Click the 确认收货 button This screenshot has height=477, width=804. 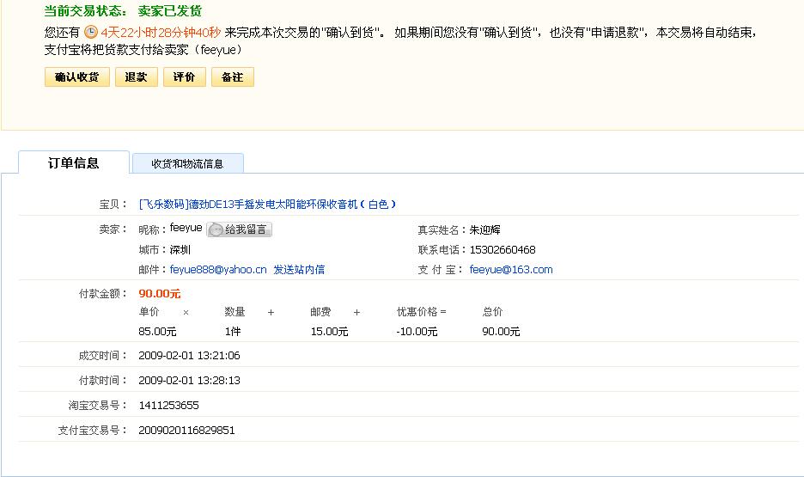pyautogui.click(x=76, y=77)
